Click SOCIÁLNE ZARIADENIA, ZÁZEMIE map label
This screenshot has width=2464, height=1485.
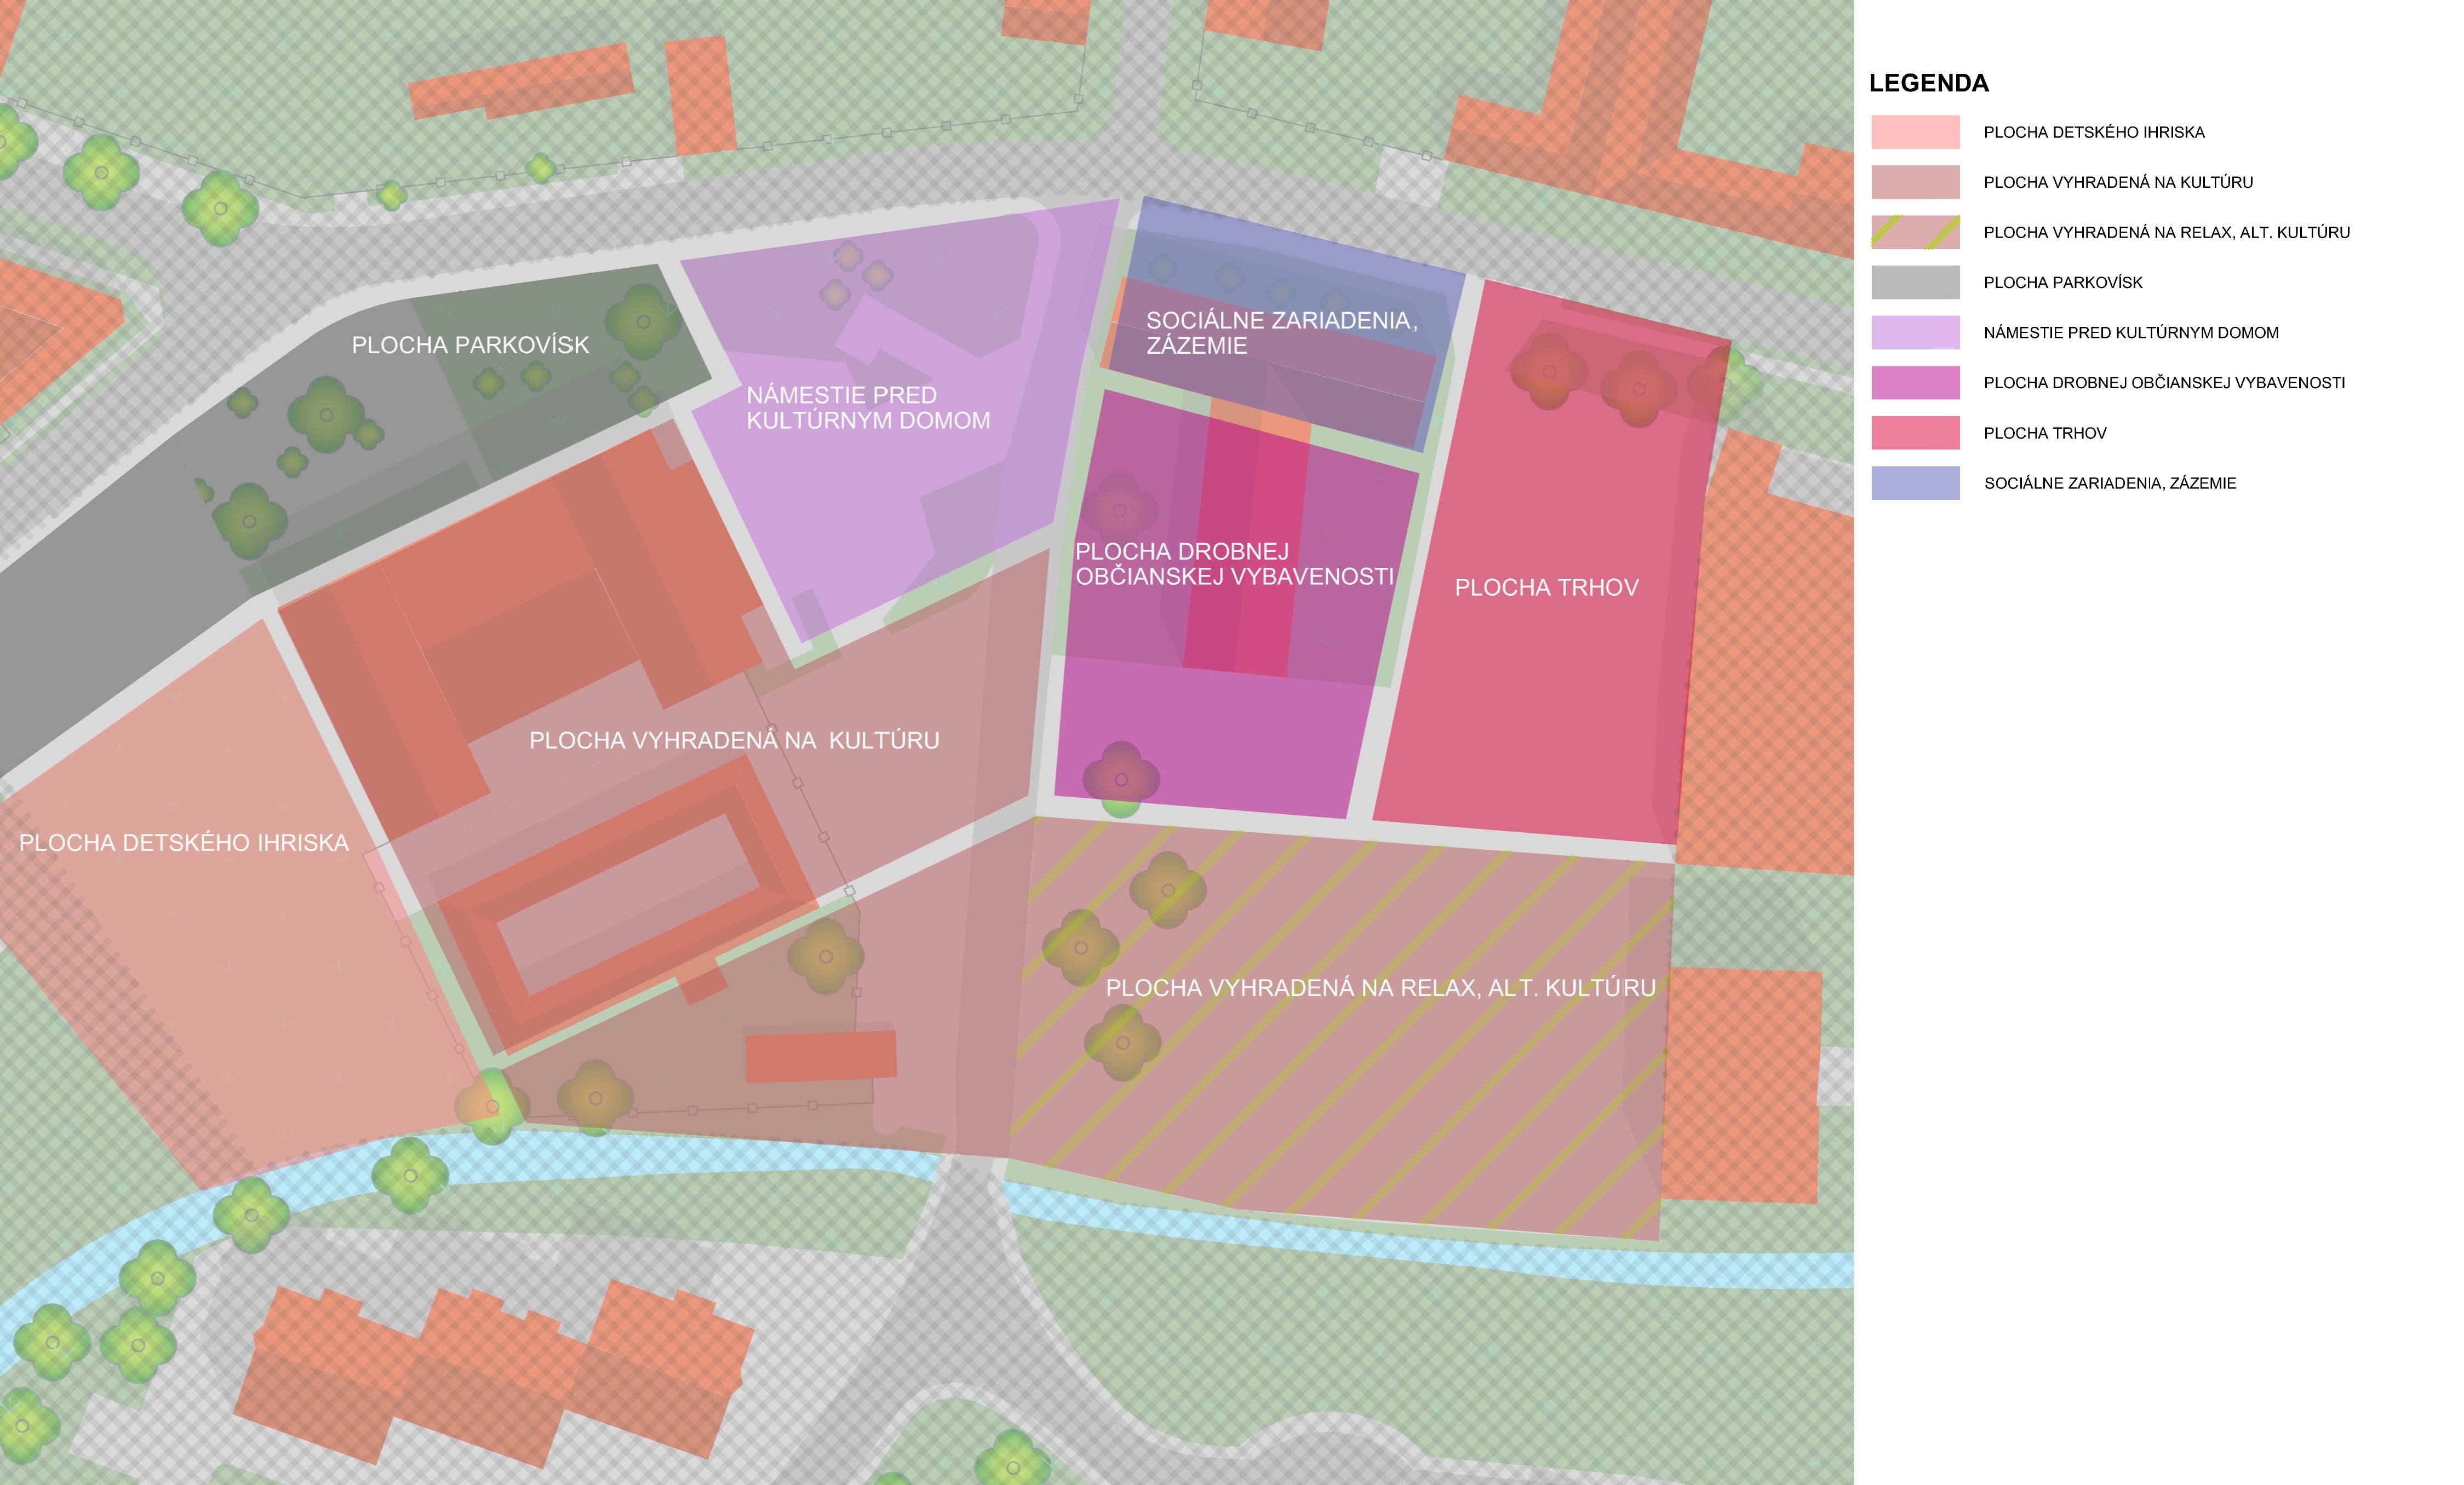1281,333
